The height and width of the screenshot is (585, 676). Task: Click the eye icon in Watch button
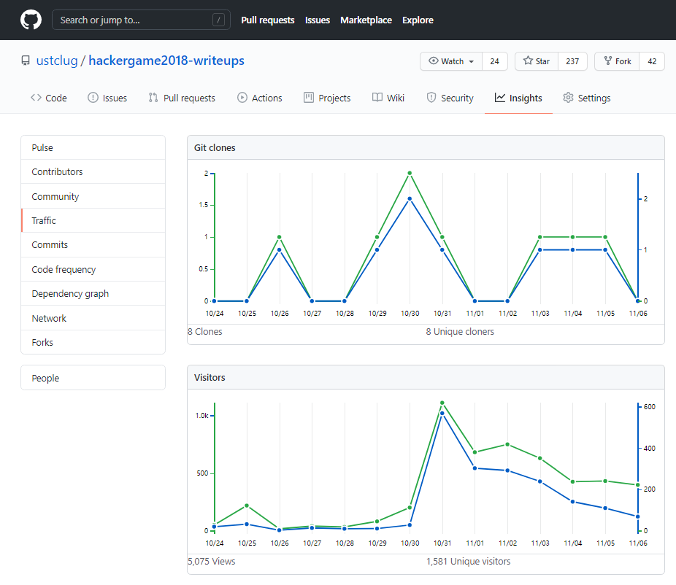pyautogui.click(x=434, y=61)
